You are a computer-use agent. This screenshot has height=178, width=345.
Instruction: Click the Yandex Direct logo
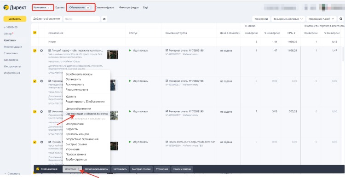coord(15,7)
